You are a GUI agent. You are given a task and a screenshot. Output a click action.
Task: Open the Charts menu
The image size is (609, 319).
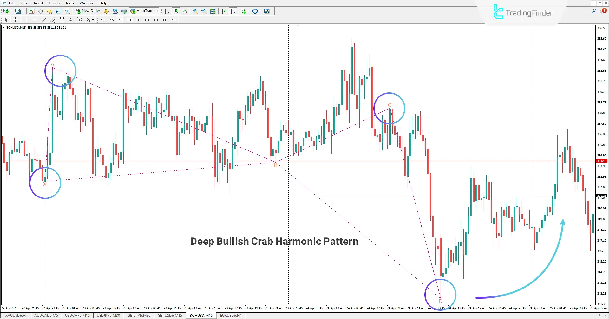pos(54,3)
